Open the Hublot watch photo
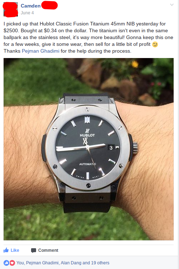The image size is (179, 269). click(x=89, y=149)
